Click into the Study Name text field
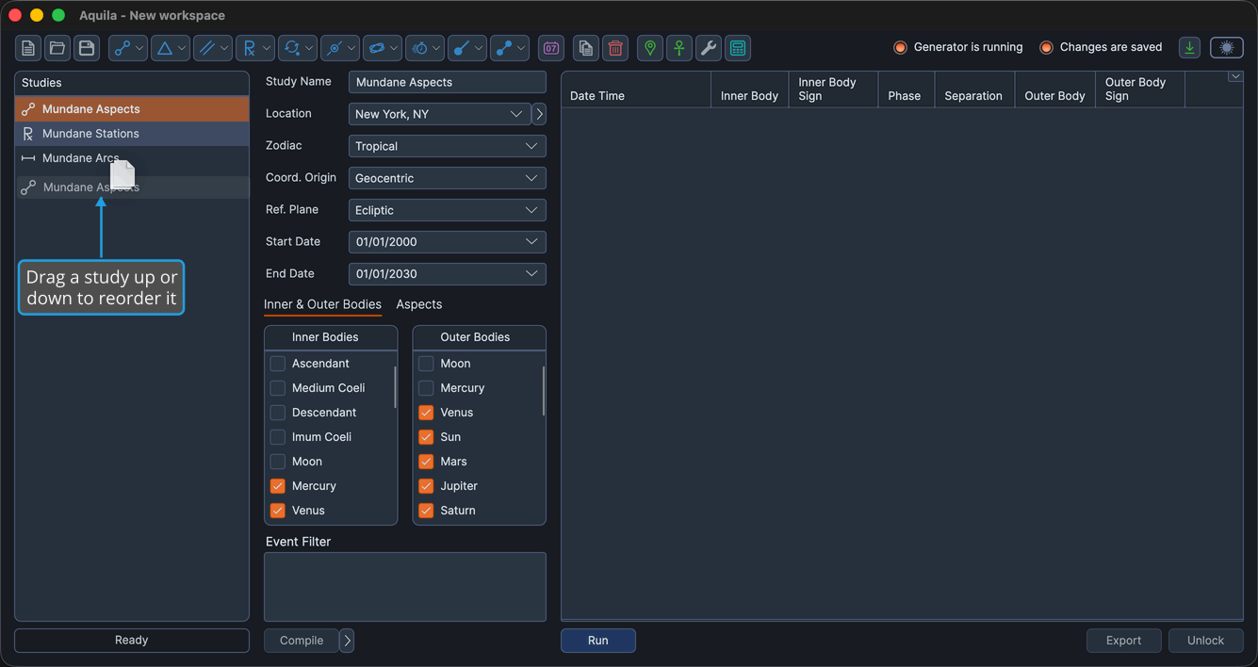 click(448, 82)
